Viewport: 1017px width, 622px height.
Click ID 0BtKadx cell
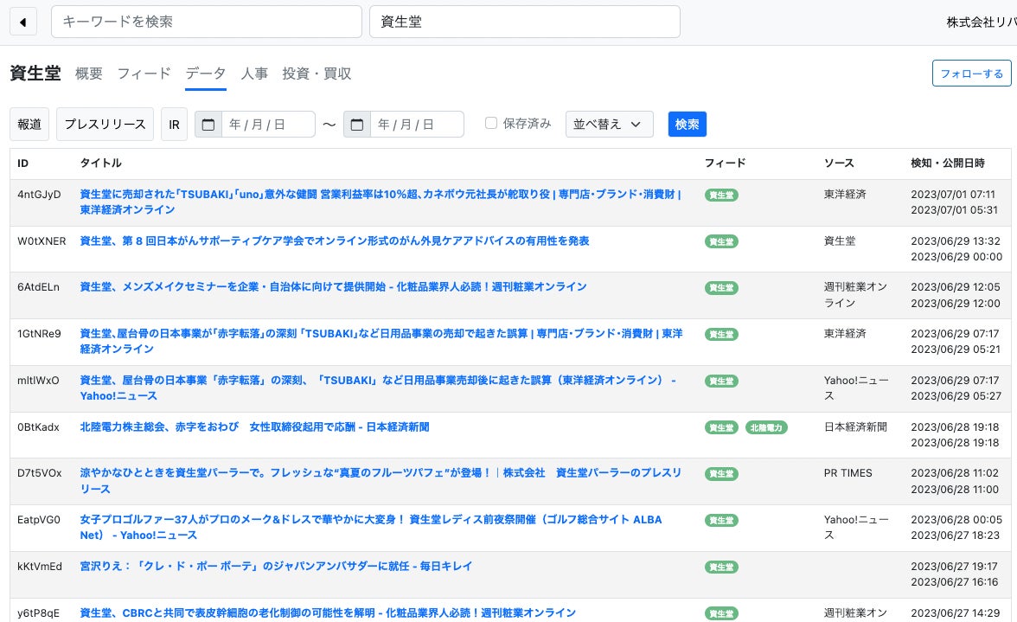pyautogui.click(x=38, y=427)
